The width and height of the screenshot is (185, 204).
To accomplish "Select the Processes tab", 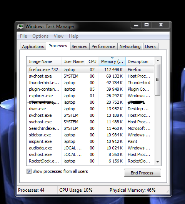I will tap(58, 46).
